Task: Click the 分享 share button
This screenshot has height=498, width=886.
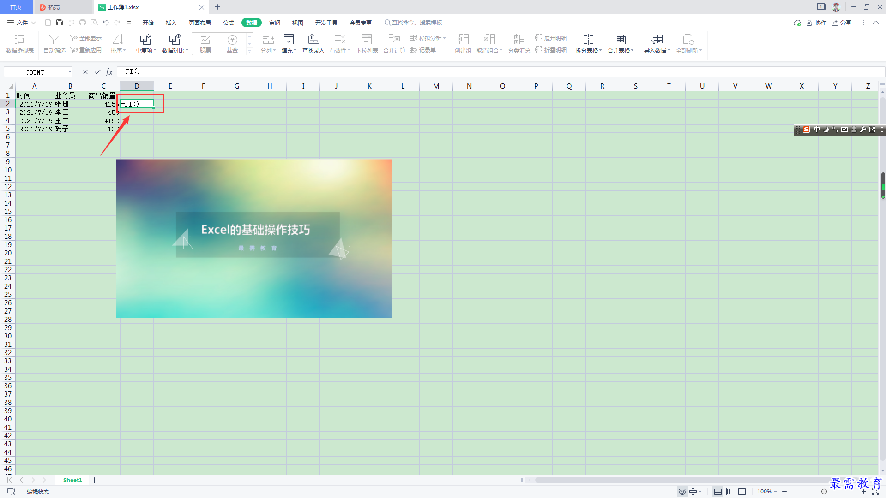Action: [842, 23]
